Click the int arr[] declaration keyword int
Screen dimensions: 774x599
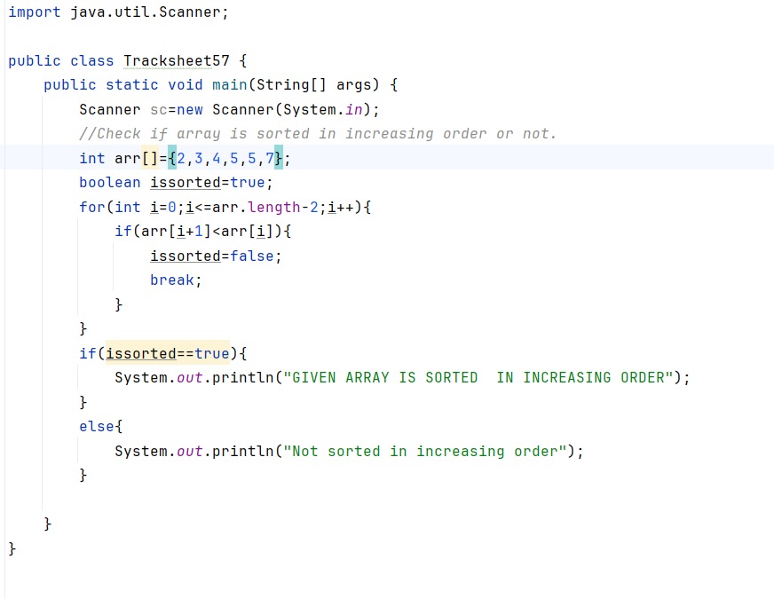point(92,158)
